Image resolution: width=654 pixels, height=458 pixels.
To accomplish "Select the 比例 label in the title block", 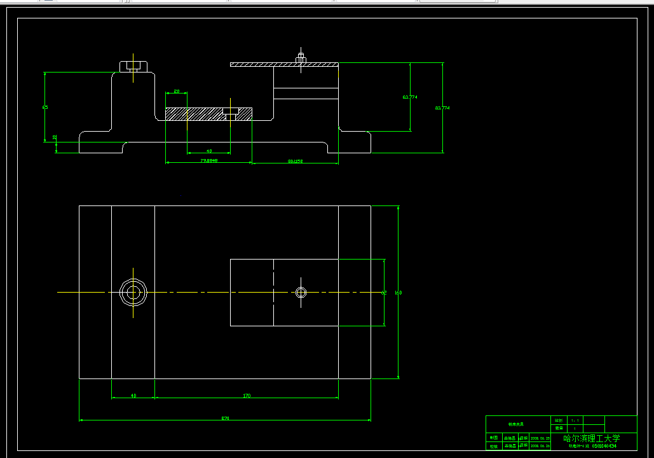I will tap(559, 420).
